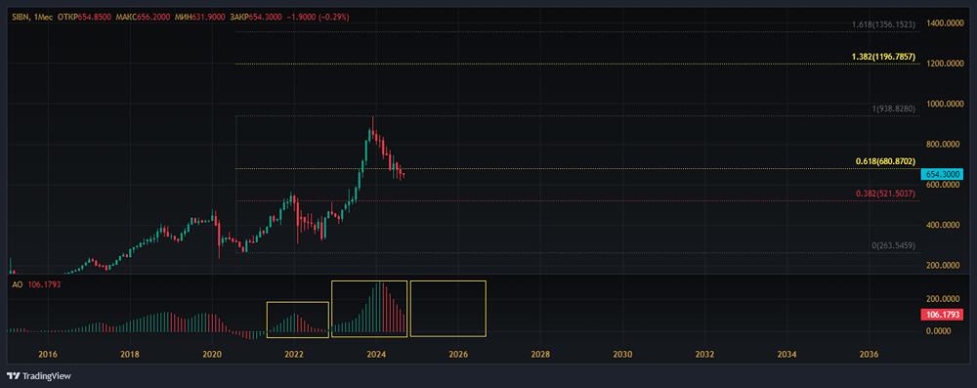Screen dimensions: 977x388
Task: Select the 0.382(521.5037) Fibonacci label
Action: 885,194
